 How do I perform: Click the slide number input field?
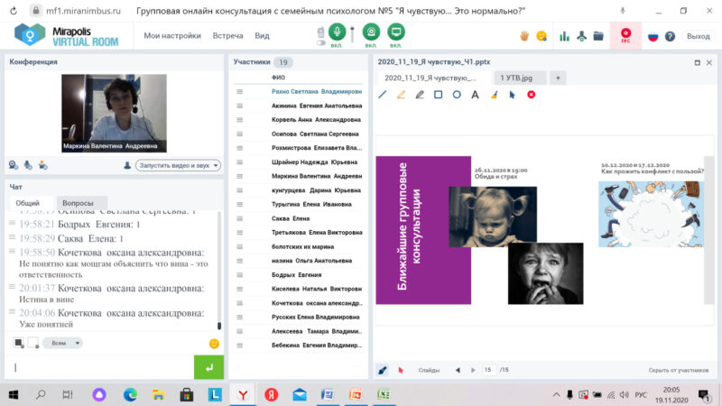click(x=489, y=370)
